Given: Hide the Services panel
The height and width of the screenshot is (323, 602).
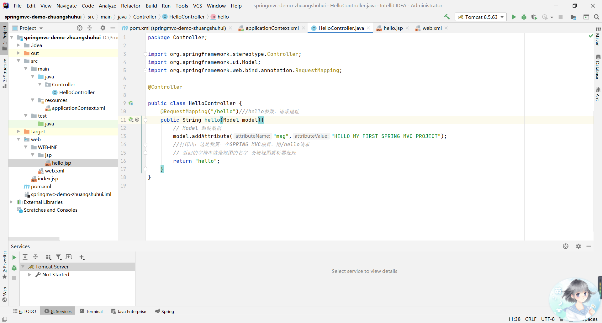Looking at the screenshot, I should point(589,246).
